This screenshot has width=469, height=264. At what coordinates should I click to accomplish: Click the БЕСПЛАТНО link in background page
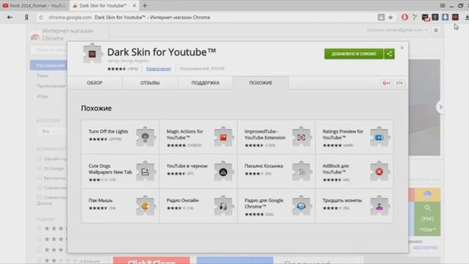click(426, 248)
